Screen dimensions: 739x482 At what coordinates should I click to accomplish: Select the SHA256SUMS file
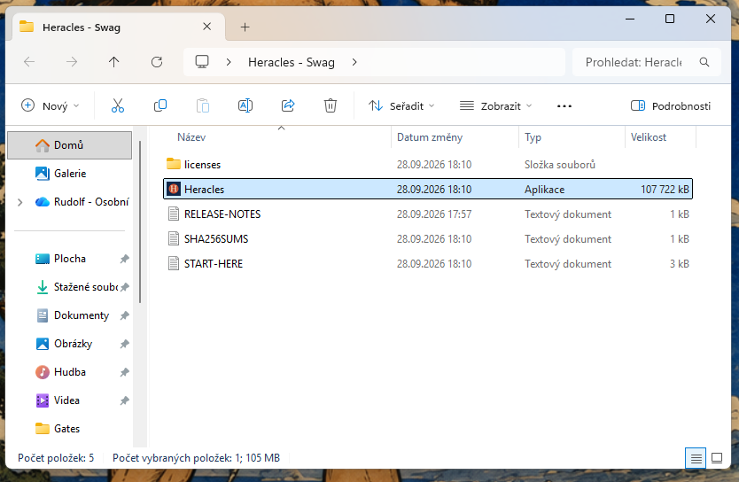(x=428, y=239)
